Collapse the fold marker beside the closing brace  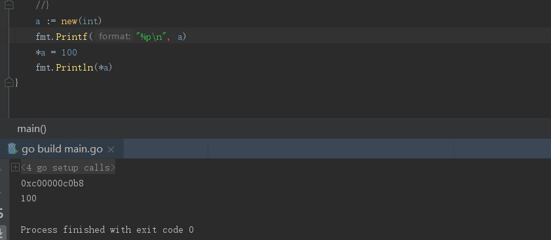coord(9,82)
